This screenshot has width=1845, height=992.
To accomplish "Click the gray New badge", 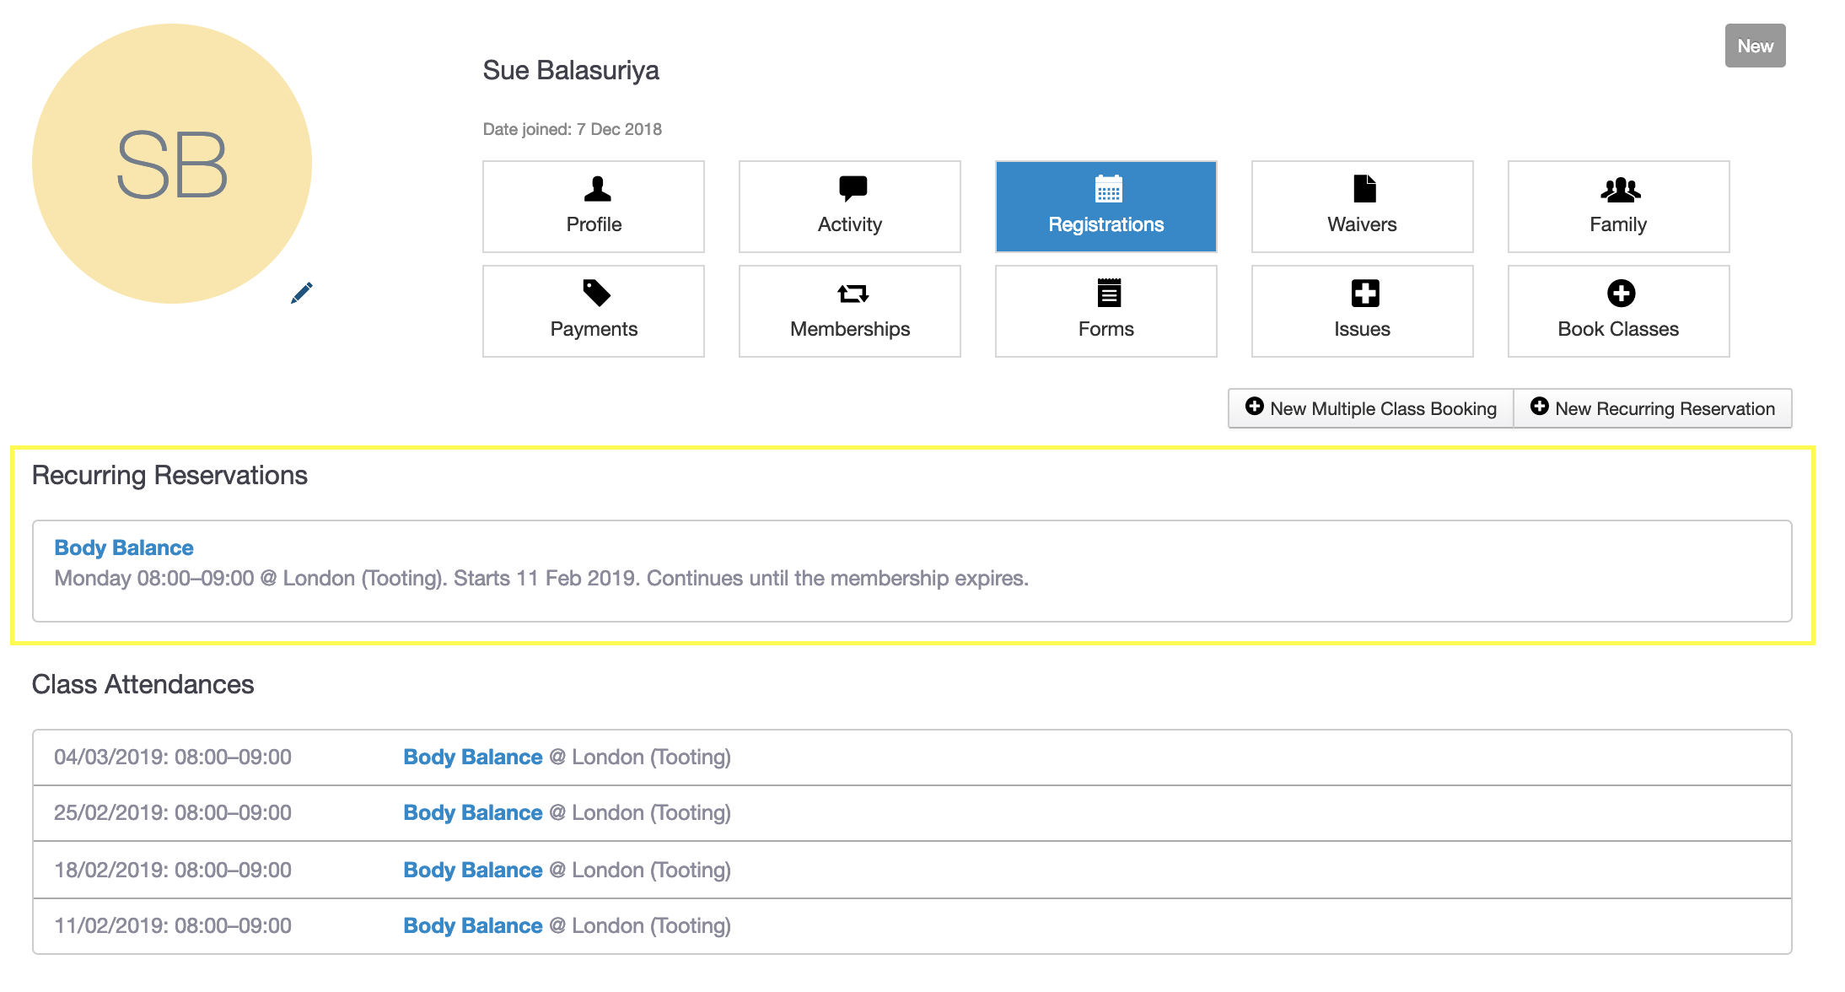I will pos(1755,46).
